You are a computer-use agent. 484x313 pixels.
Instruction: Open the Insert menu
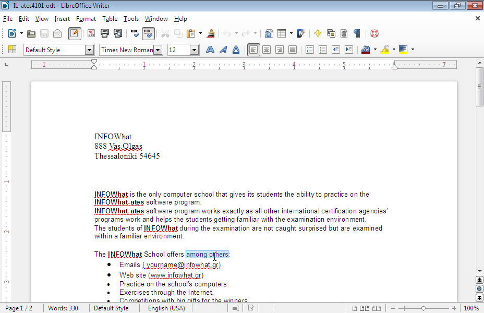(x=62, y=19)
